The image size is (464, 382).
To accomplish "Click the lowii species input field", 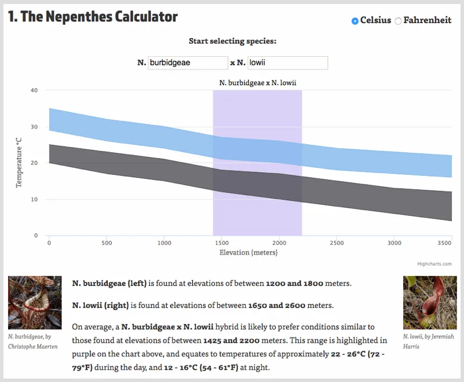I will 288,63.
